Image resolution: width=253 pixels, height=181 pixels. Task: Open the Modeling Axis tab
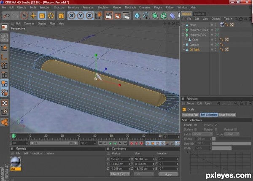tap(191, 115)
